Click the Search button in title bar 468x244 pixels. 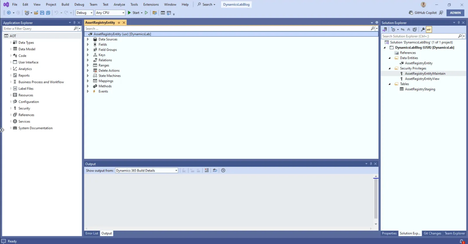click(207, 4)
